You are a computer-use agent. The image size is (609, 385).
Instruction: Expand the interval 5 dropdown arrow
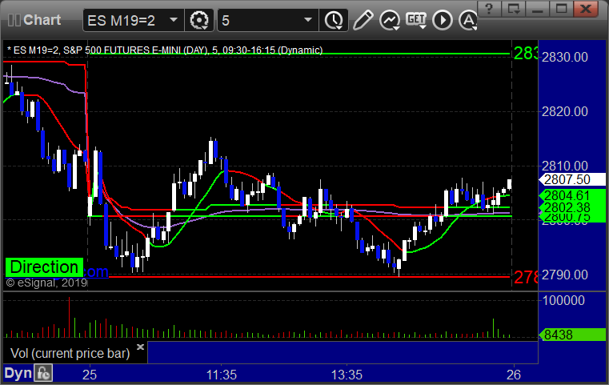[x=307, y=20]
